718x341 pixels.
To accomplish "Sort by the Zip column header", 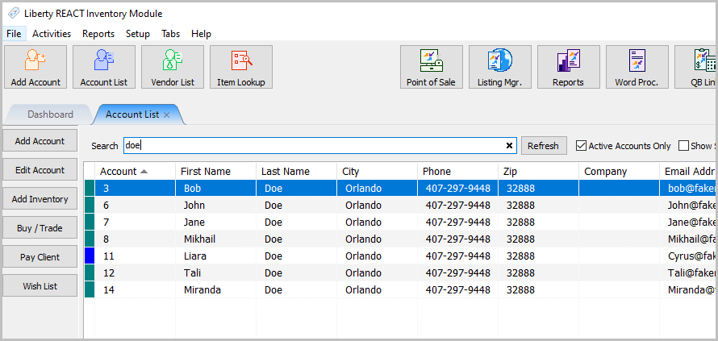I will (x=539, y=172).
